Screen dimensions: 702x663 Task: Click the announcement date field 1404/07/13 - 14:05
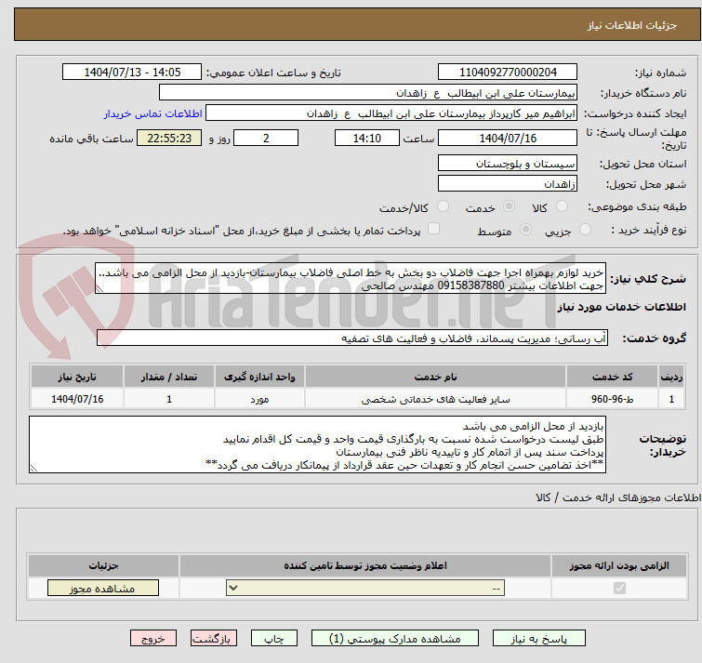click(x=132, y=73)
